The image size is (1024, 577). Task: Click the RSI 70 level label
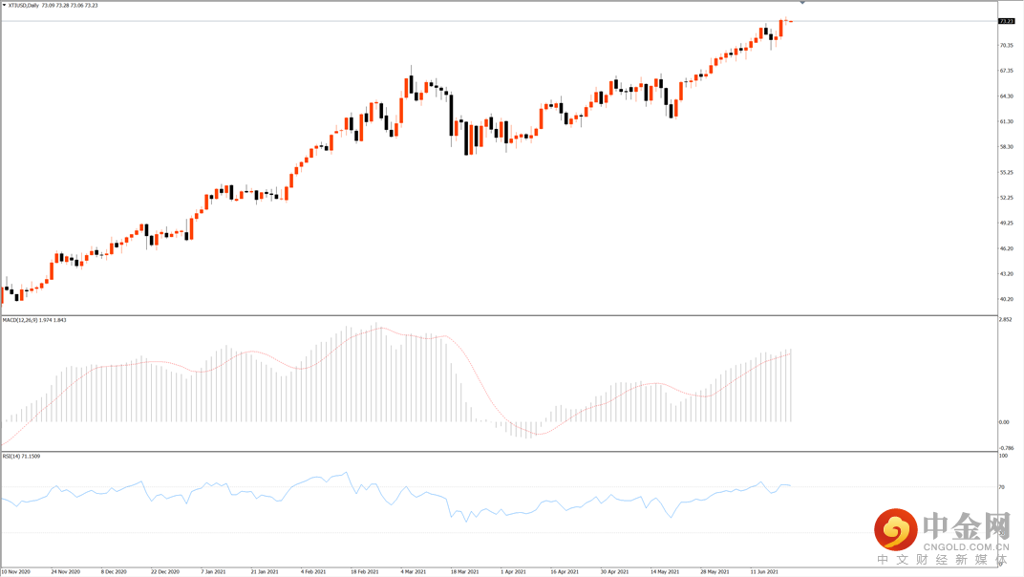coord(1002,487)
